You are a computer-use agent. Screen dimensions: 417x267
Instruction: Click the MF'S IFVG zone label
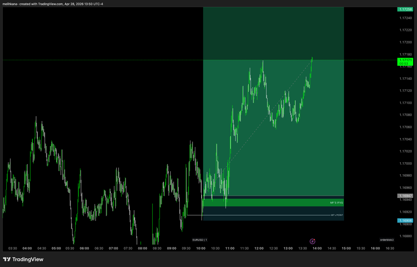pyautogui.click(x=336, y=202)
